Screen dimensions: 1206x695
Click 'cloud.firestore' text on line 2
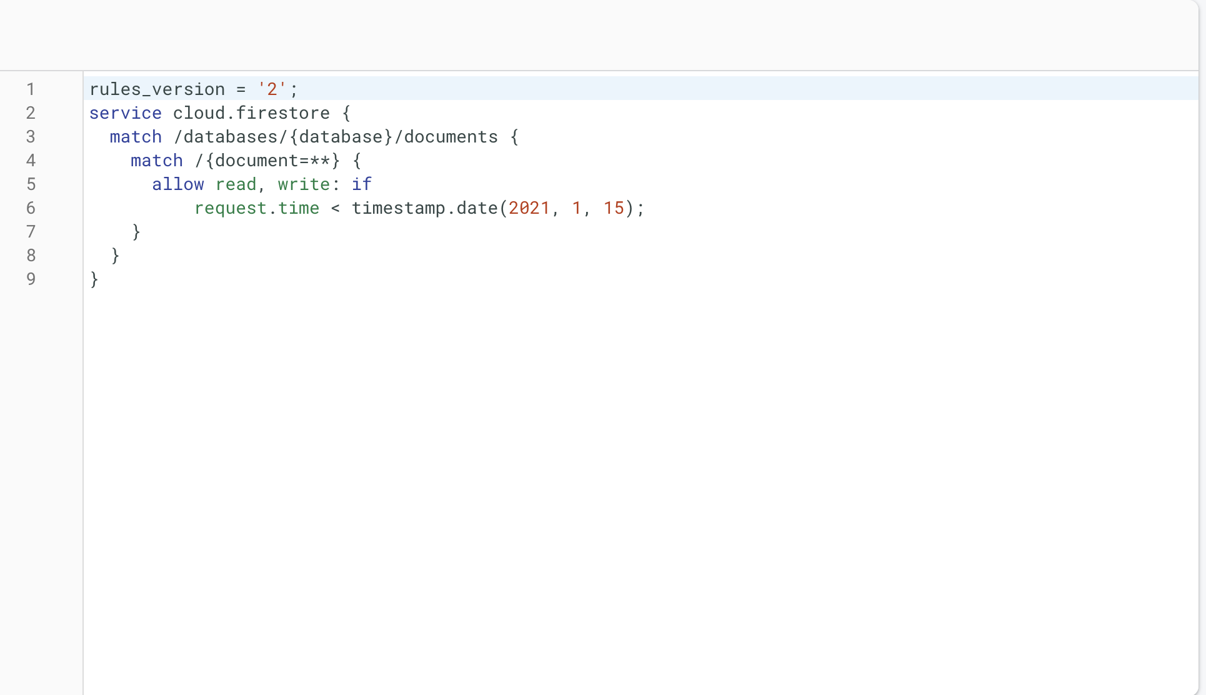(x=251, y=113)
